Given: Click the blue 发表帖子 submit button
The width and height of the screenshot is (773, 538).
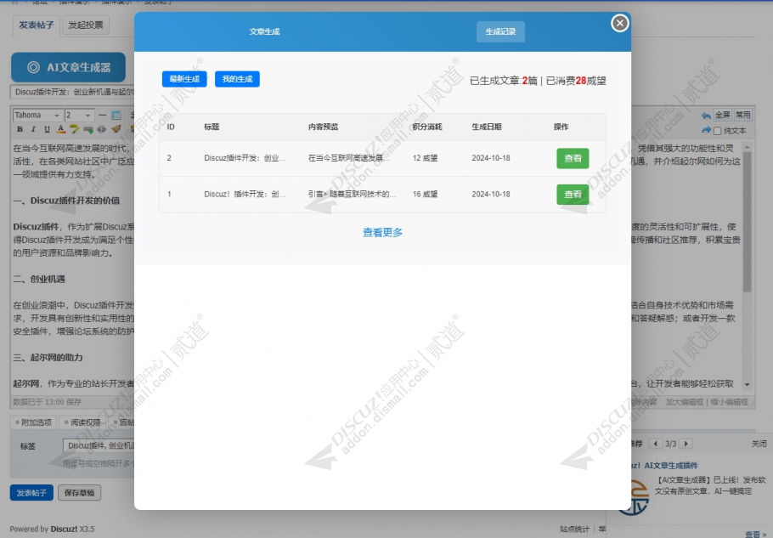Looking at the screenshot, I should point(31,493).
